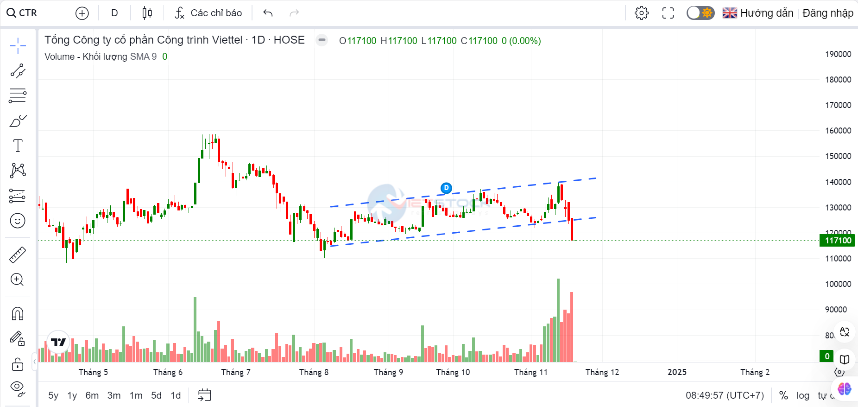Toggle dark/light theme switch
The width and height of the screenshot is (858, 407).
[x=700, y=13]
